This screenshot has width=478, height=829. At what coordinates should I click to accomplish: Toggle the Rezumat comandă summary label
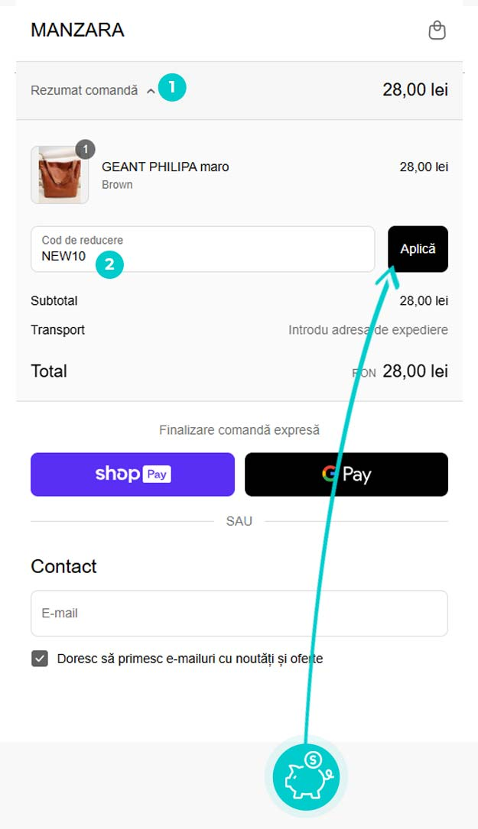coord(84,90)
